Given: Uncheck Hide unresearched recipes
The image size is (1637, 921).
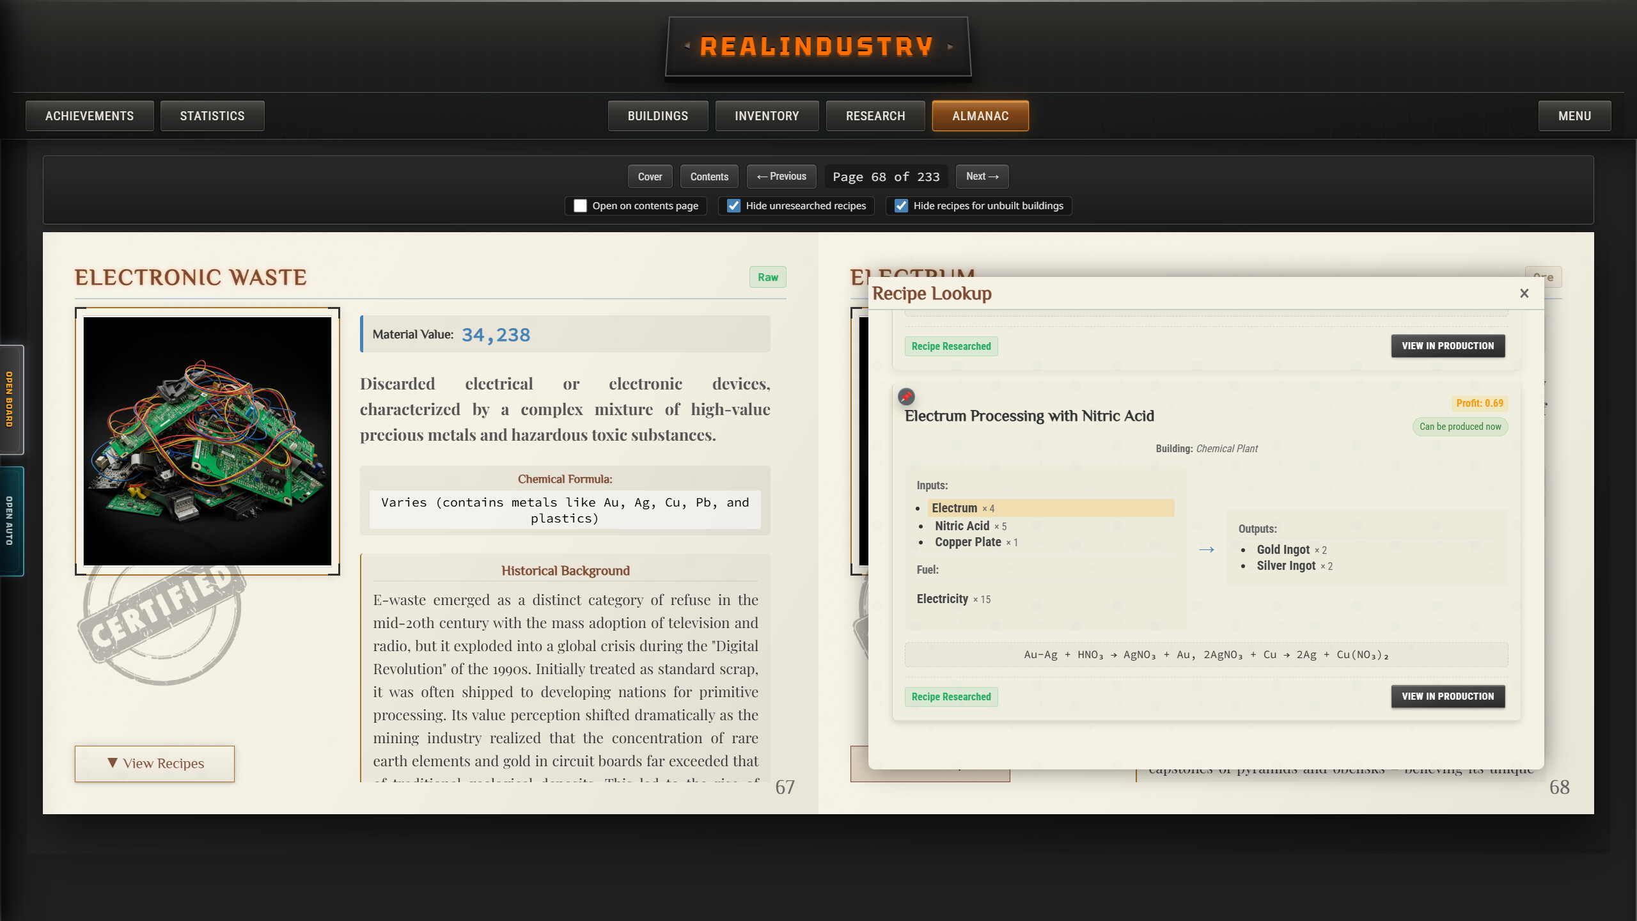Looking at the screenshot, I should point(733,206).
